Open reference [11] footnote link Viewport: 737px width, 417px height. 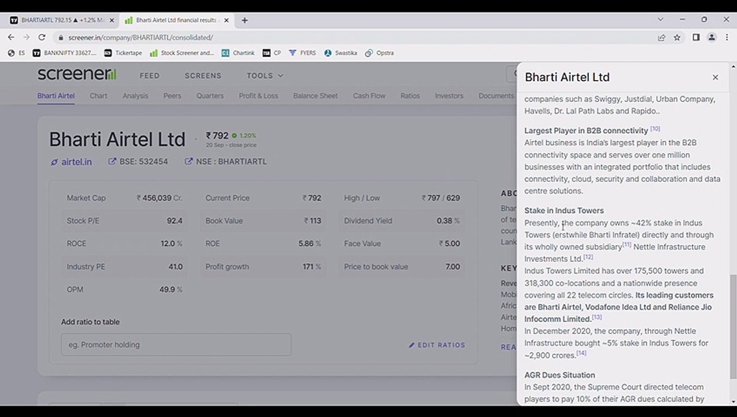coord(627,245)
